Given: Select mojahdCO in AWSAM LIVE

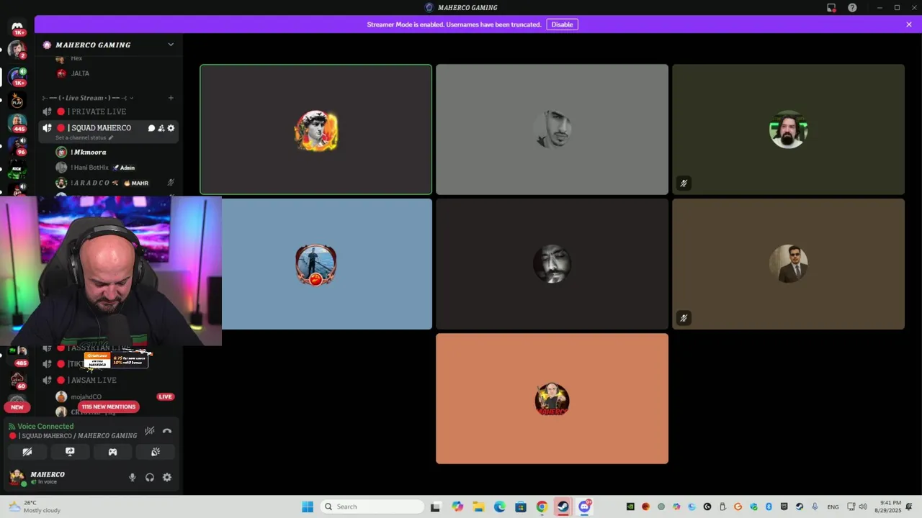Looking at the screenshot, I should (x=86, y=396).
